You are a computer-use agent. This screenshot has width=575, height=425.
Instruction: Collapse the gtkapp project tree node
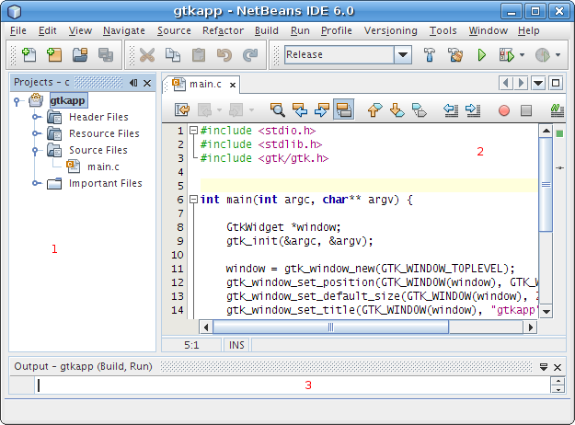17,100
